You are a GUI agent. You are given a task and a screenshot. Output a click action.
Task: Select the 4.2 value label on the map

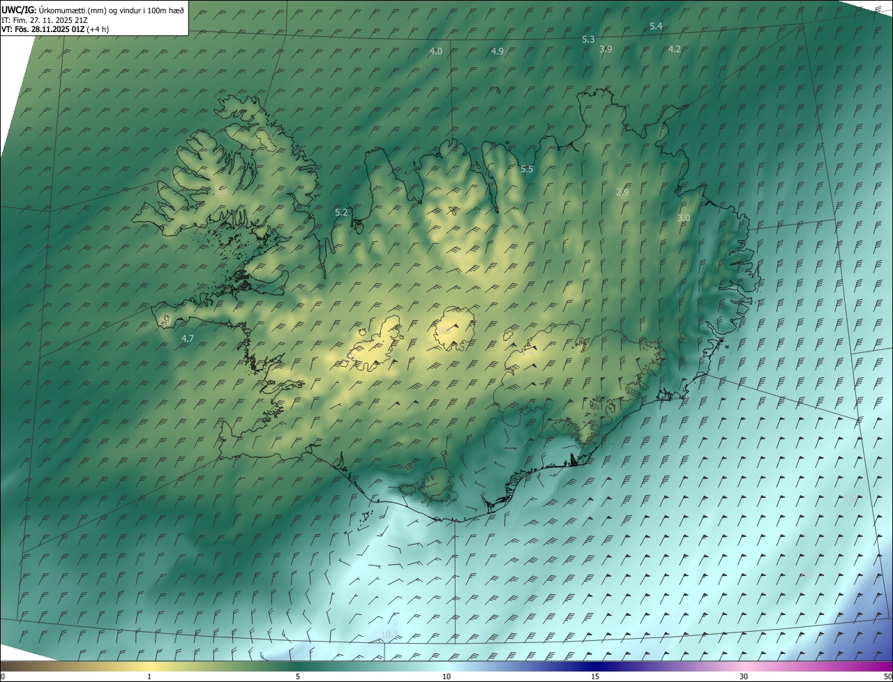(x=675, y=50)
